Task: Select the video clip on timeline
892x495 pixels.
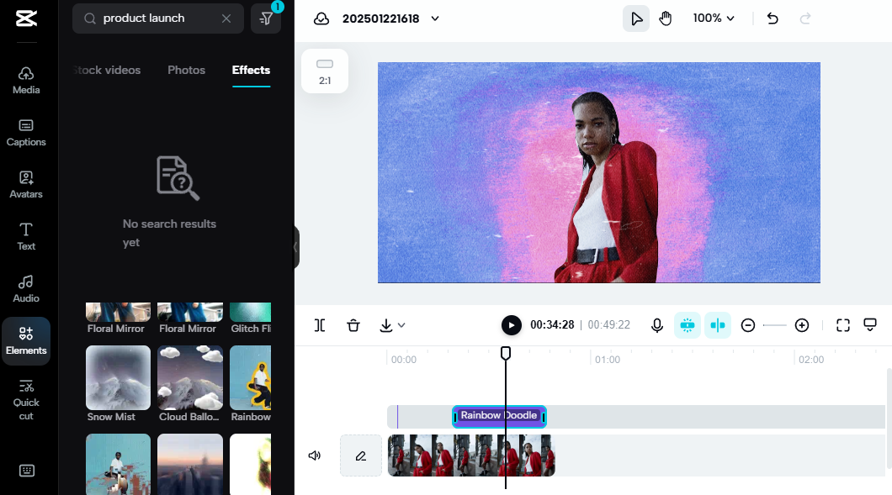Action: tap(471, 456)
